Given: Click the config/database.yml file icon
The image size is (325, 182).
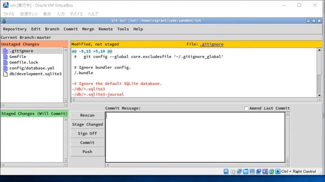Looking at the screenshot, I should click(6, 68).
